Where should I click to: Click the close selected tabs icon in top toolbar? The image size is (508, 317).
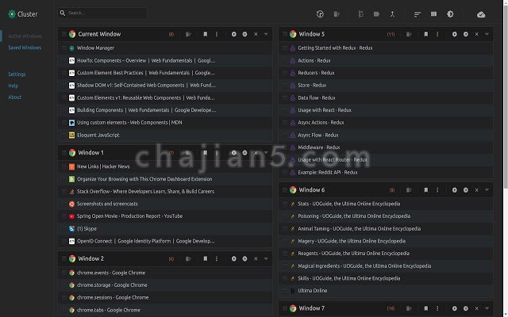click(337, 14)
